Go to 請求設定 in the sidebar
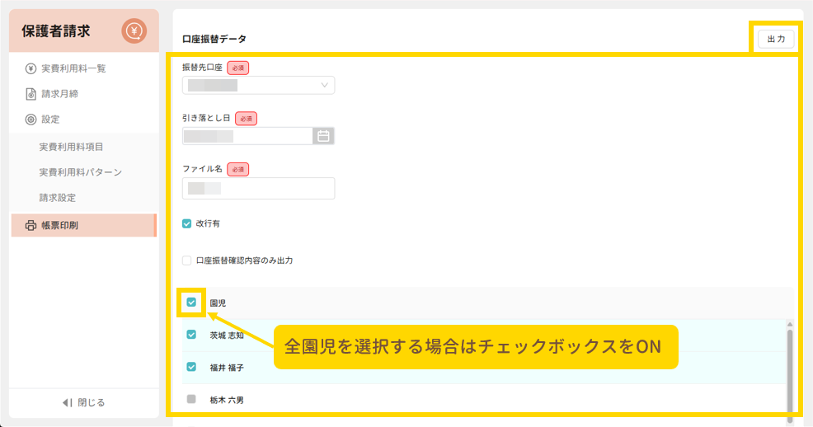This screenshot has height=427, width=813. coord(58,198)
